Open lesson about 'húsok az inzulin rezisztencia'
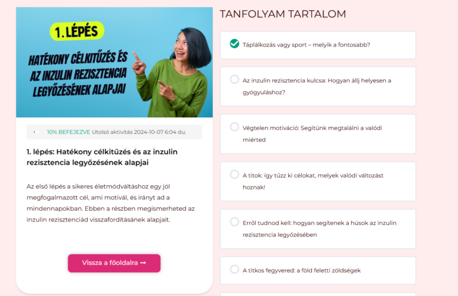The image size is (458, 296). tap(318, 229)
